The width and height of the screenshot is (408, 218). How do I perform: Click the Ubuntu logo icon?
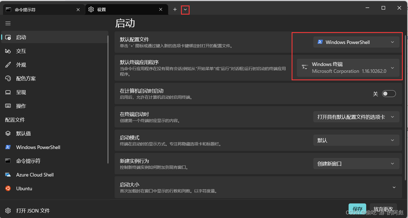(8, 188)
